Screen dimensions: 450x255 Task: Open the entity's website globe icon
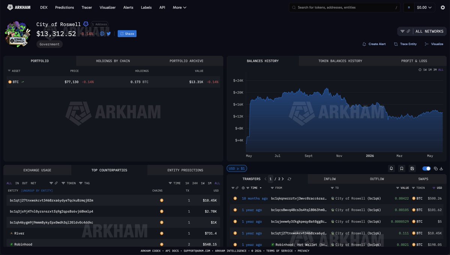(102, 33)
